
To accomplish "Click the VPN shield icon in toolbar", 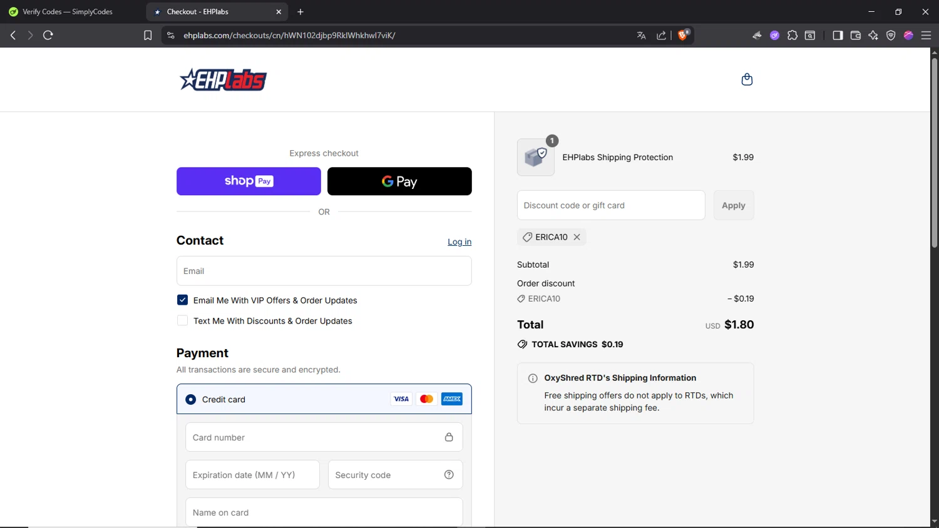I will 891,36.
